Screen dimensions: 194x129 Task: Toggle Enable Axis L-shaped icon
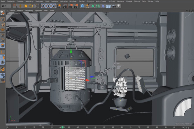(3, 52)
